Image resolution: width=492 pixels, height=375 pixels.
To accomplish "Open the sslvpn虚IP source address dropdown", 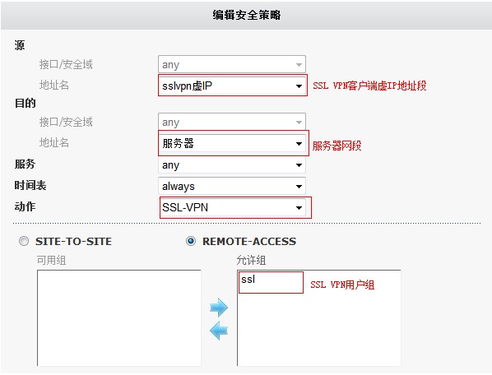I will pos(232,86).
